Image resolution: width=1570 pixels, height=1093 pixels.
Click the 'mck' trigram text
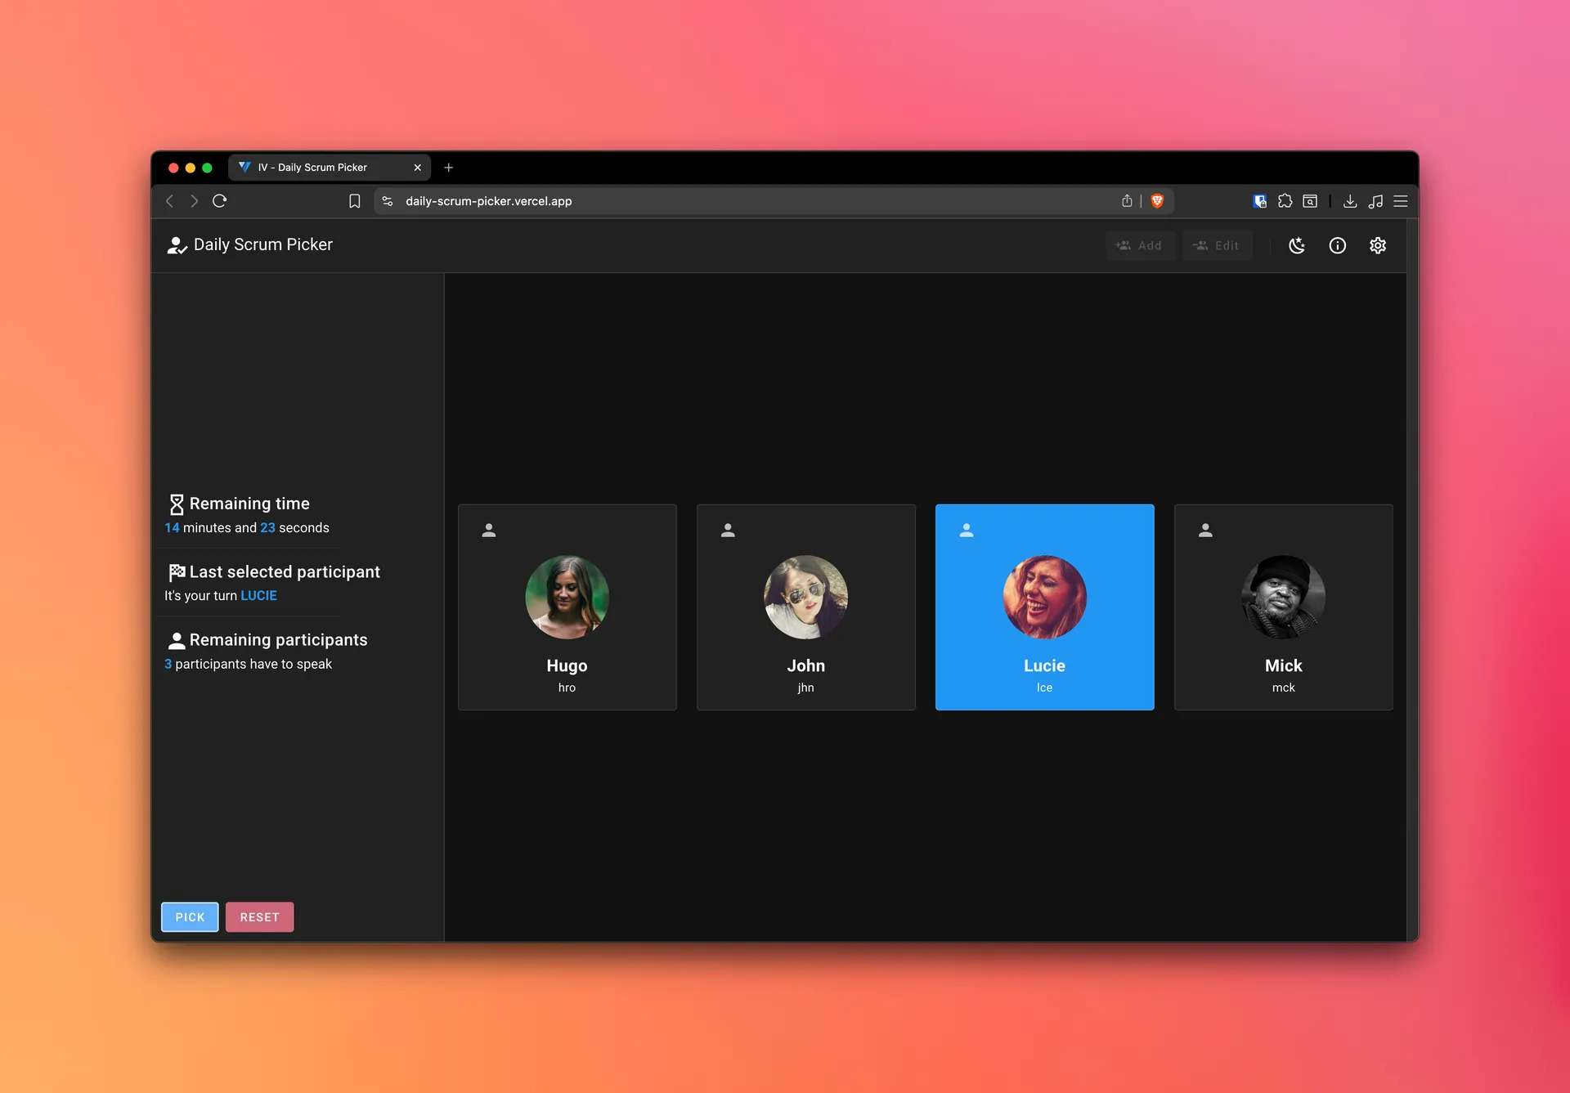[1283, 688]
